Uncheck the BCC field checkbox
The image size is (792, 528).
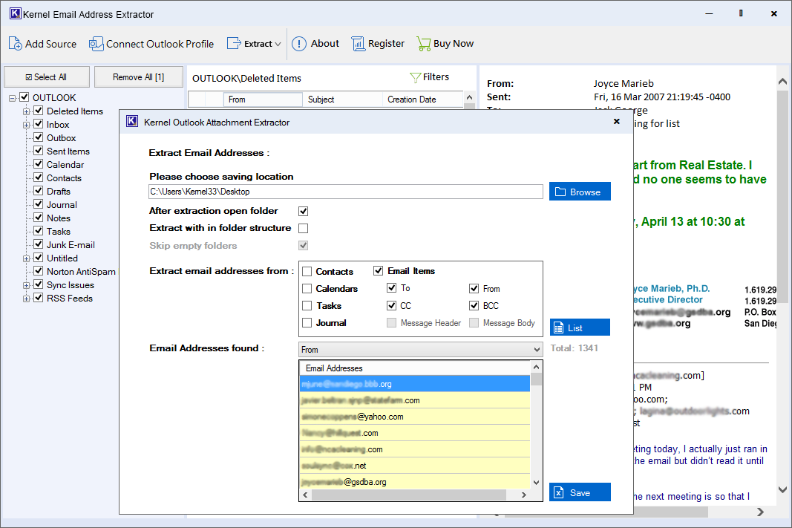[474, 306]
